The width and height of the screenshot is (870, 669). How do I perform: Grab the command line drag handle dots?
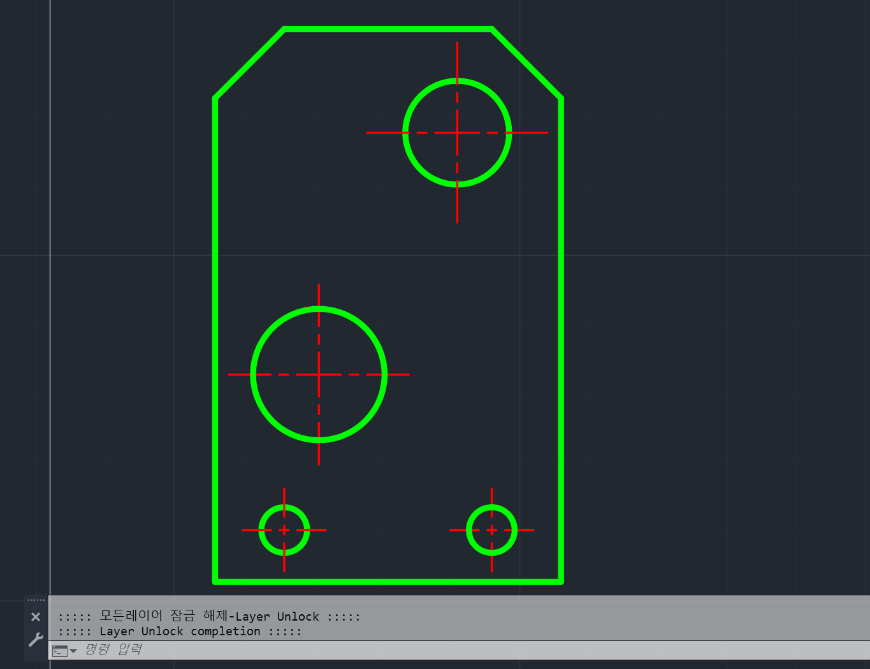(36, 600)
